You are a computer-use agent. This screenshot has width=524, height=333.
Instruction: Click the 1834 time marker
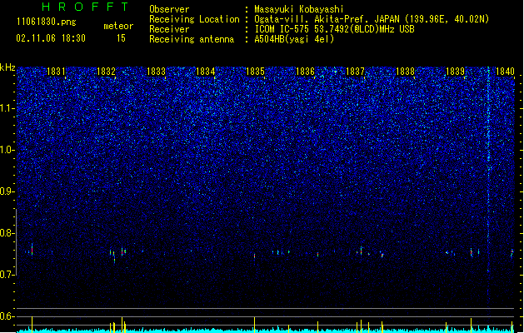click(x=206, y=72)
